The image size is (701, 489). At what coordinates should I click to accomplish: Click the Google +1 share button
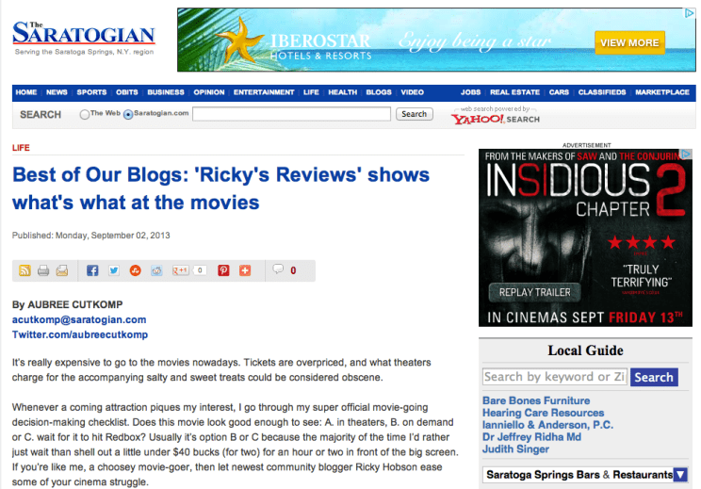179,270
